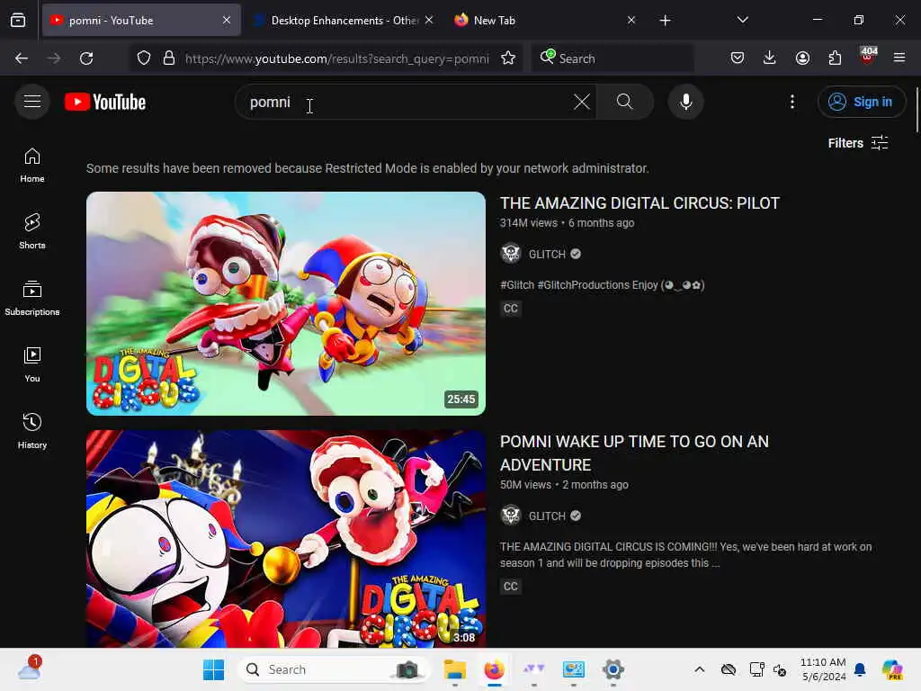Screen dimensions: 921x691
Task: Start voice search with the microphone
Action: [685, 102]
